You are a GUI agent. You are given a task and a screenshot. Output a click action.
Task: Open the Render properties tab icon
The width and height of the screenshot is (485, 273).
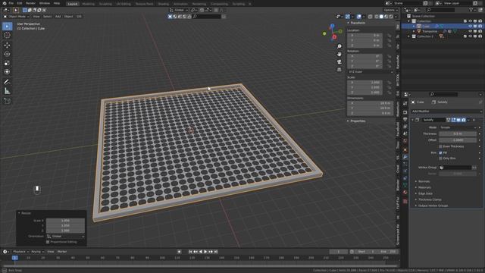tap(405, 112)
